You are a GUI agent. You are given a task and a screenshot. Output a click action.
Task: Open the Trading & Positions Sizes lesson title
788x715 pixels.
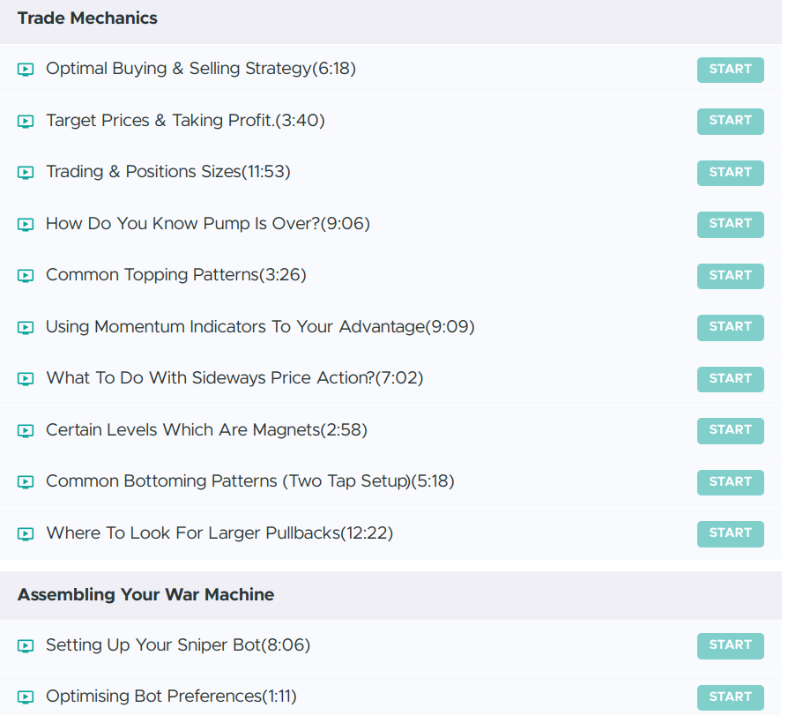click(x=167, y=172)
